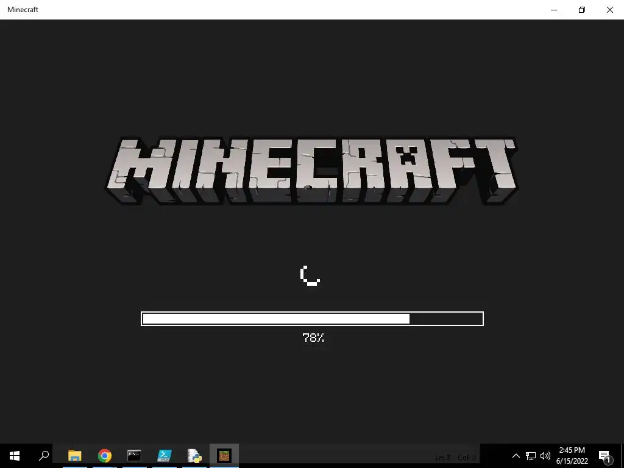This screenshot has height=468, width=624.
Task: Open the Windows Start menu
Action: [x=15, y=456]
